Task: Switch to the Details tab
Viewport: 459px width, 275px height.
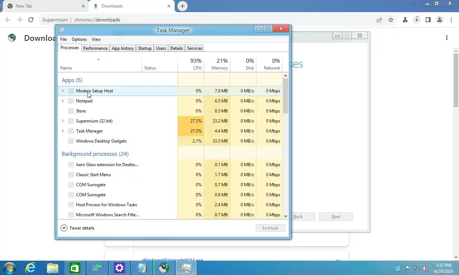Action: tap(176, 48)
